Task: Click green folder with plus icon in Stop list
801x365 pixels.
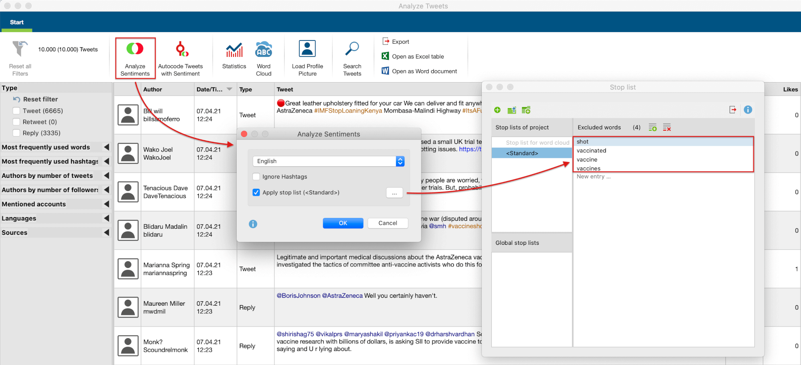Action: (x=526, y=110)
